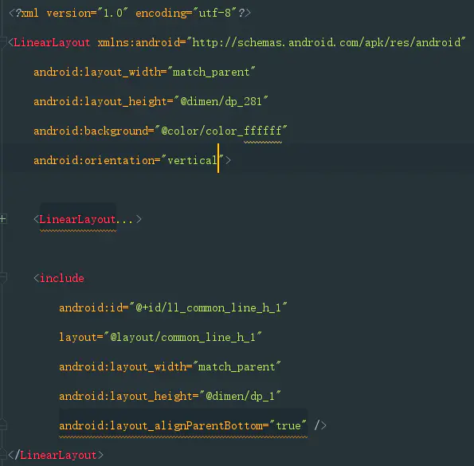Collapse the include tag fold marker
The image size is (474, 466).
[x=2, y=278]
